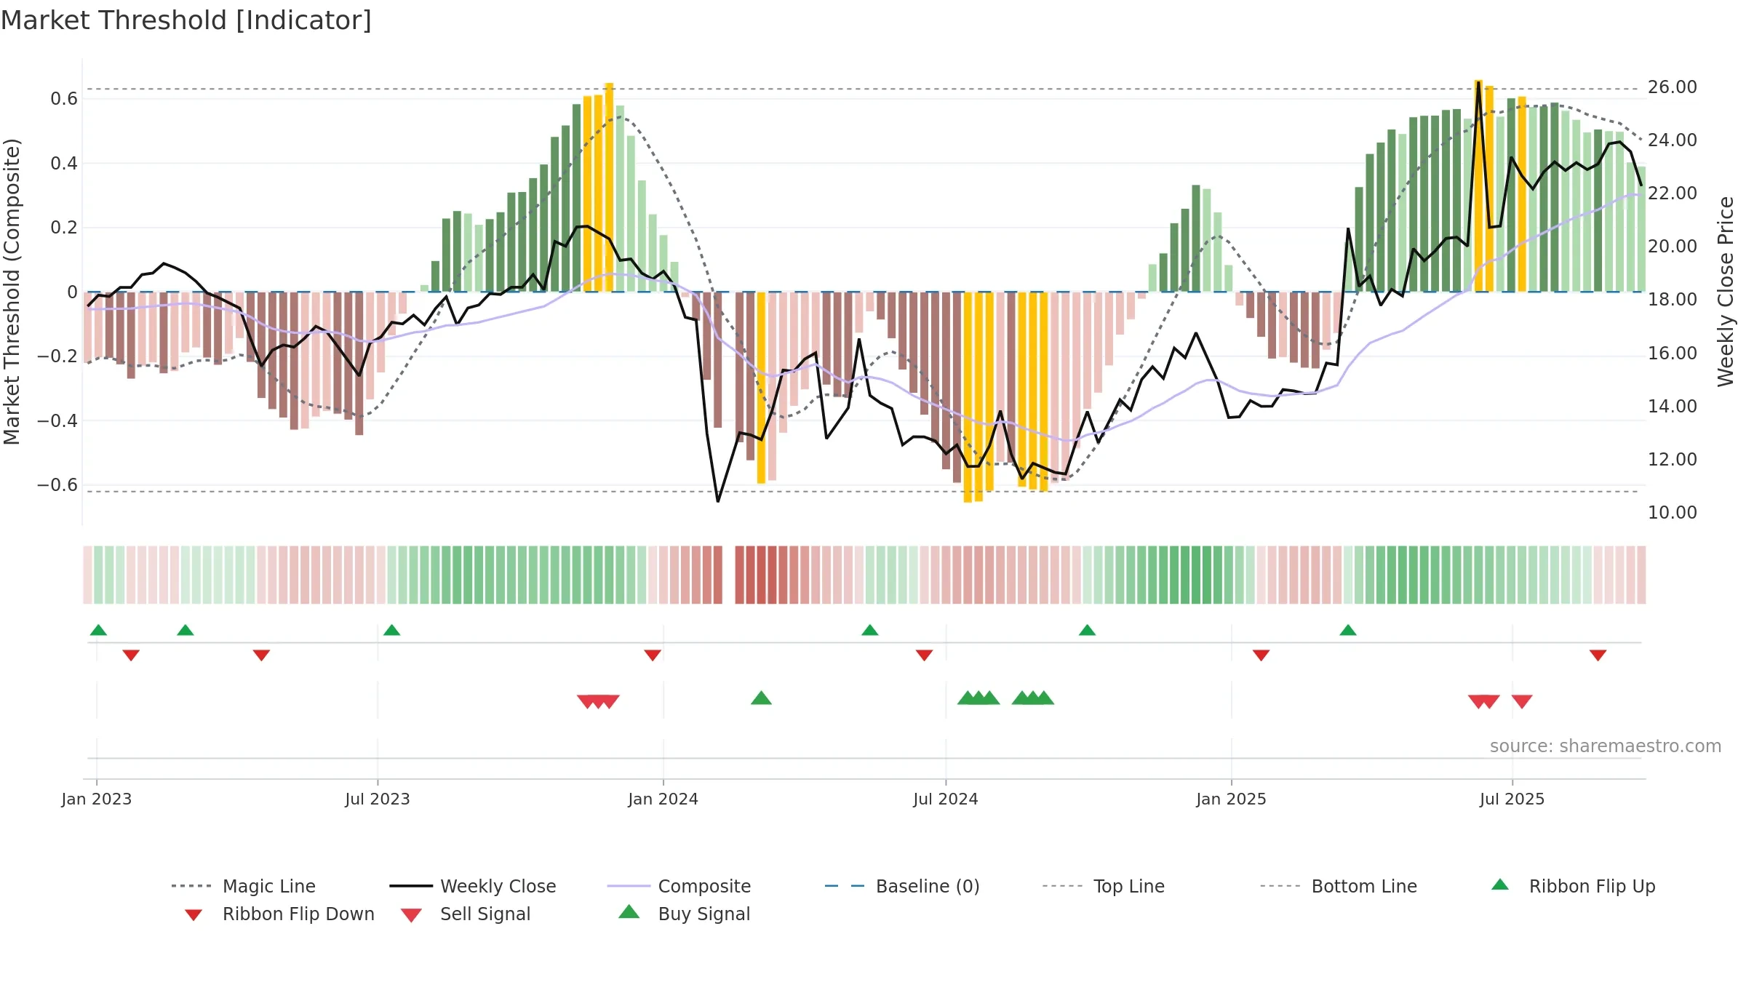Screen dimensions: 1746x982
Task: Click the 18.00 price axis label
Action: 1673,300
